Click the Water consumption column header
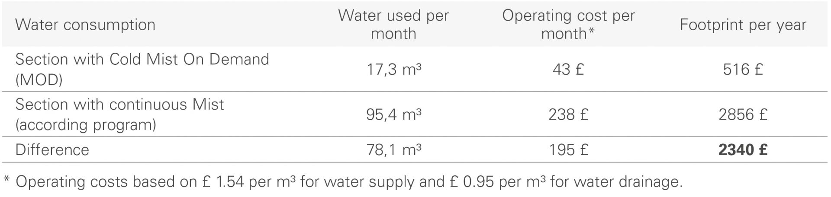The width and height of the screenshot is (831, 197). [x=85, y=25]
